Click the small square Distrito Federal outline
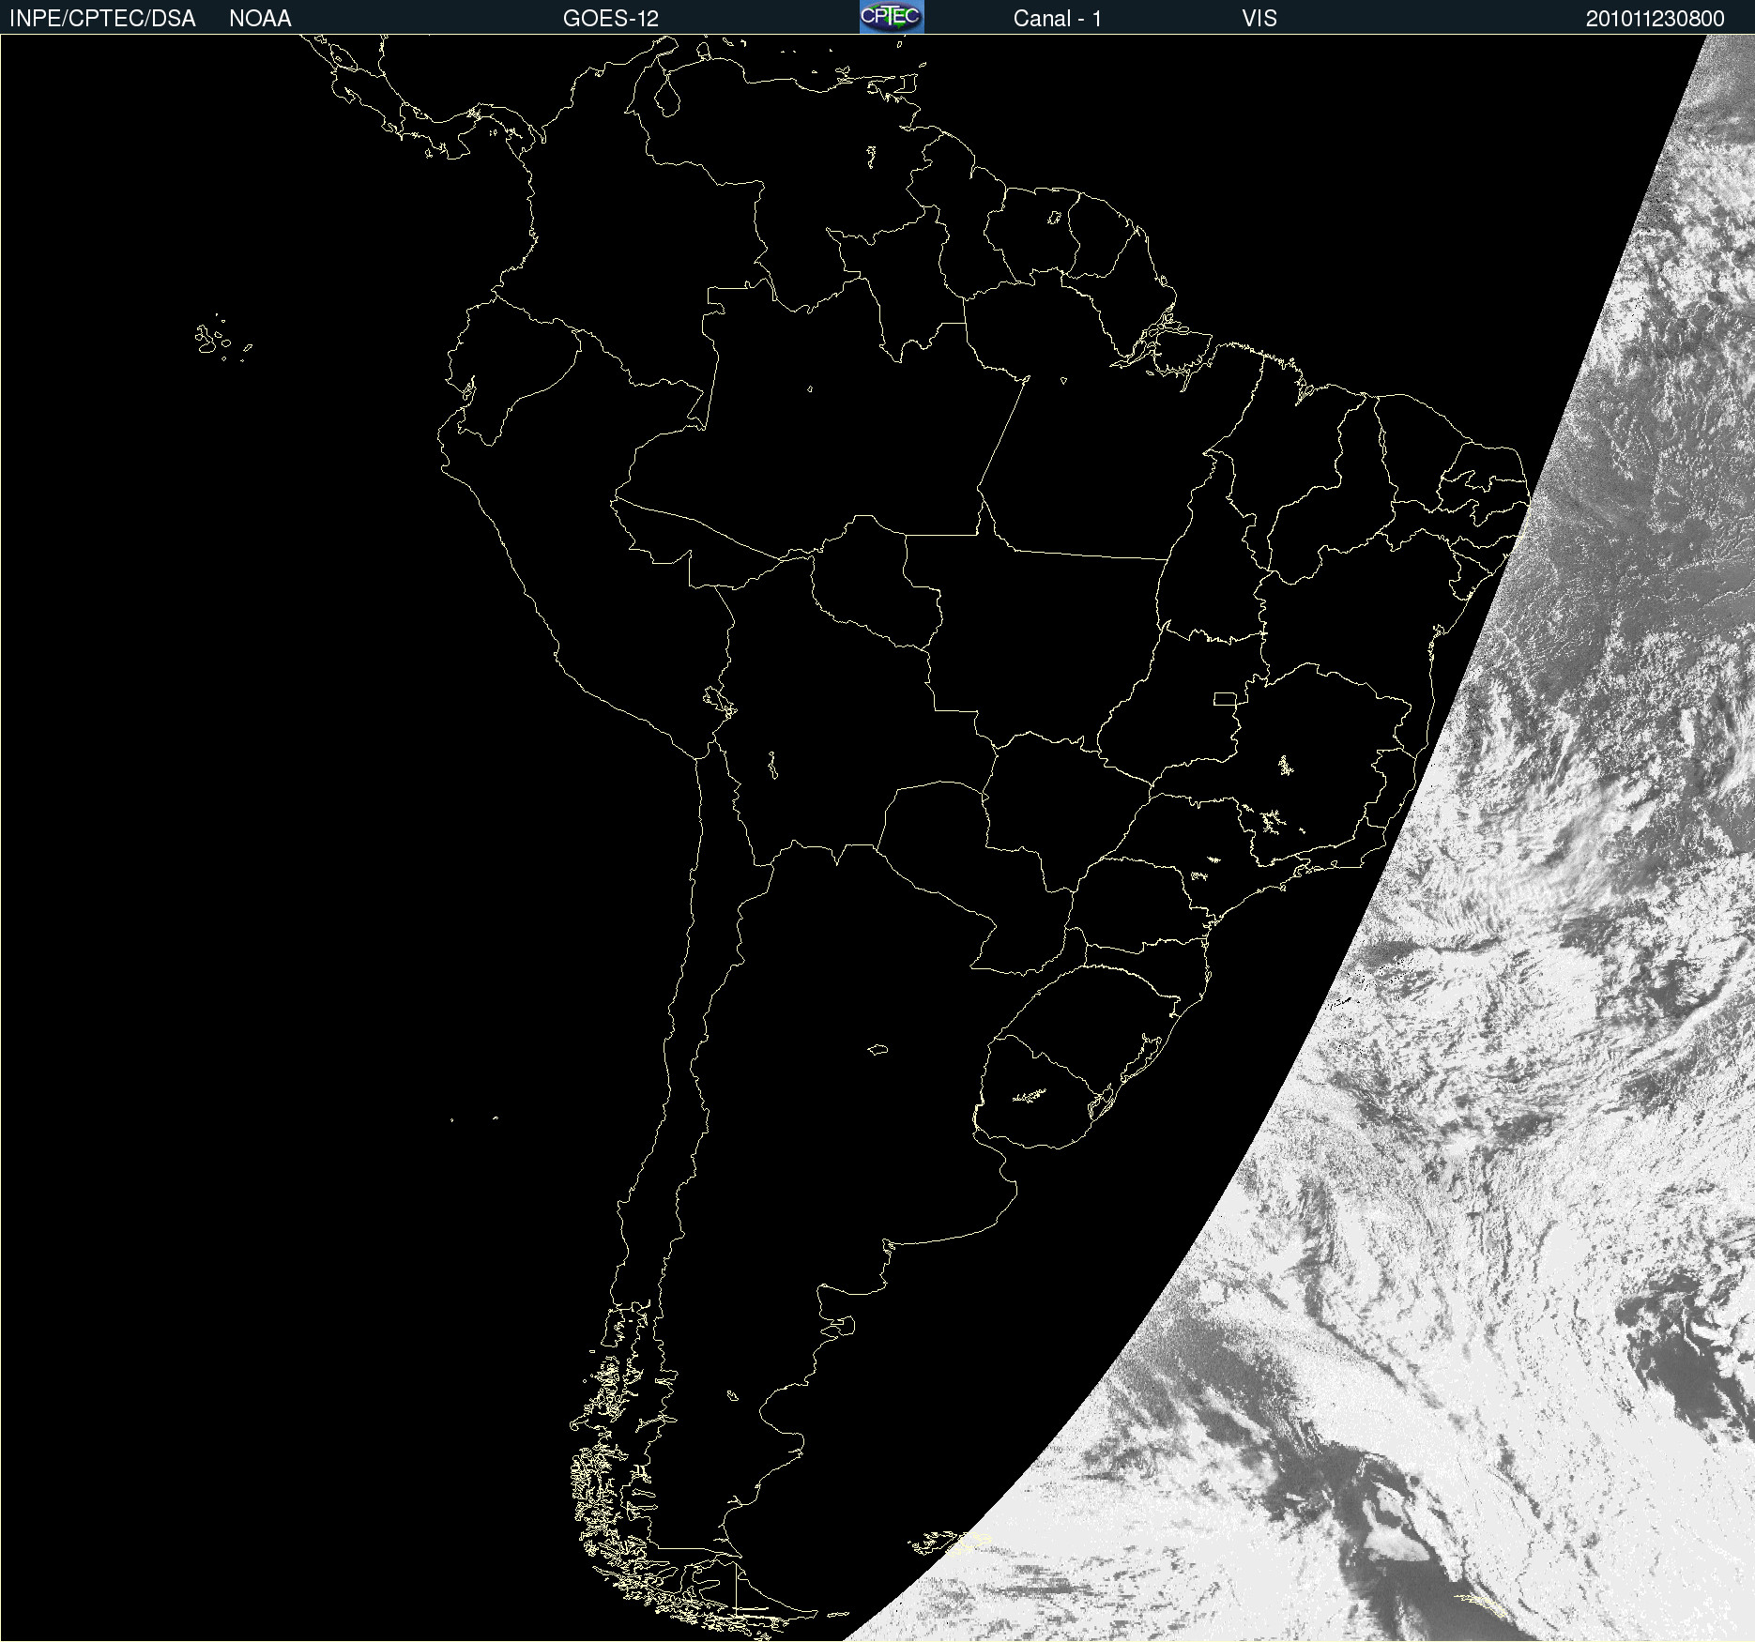This screenshot has height=1642, width=1755. tap(1225, 698)
